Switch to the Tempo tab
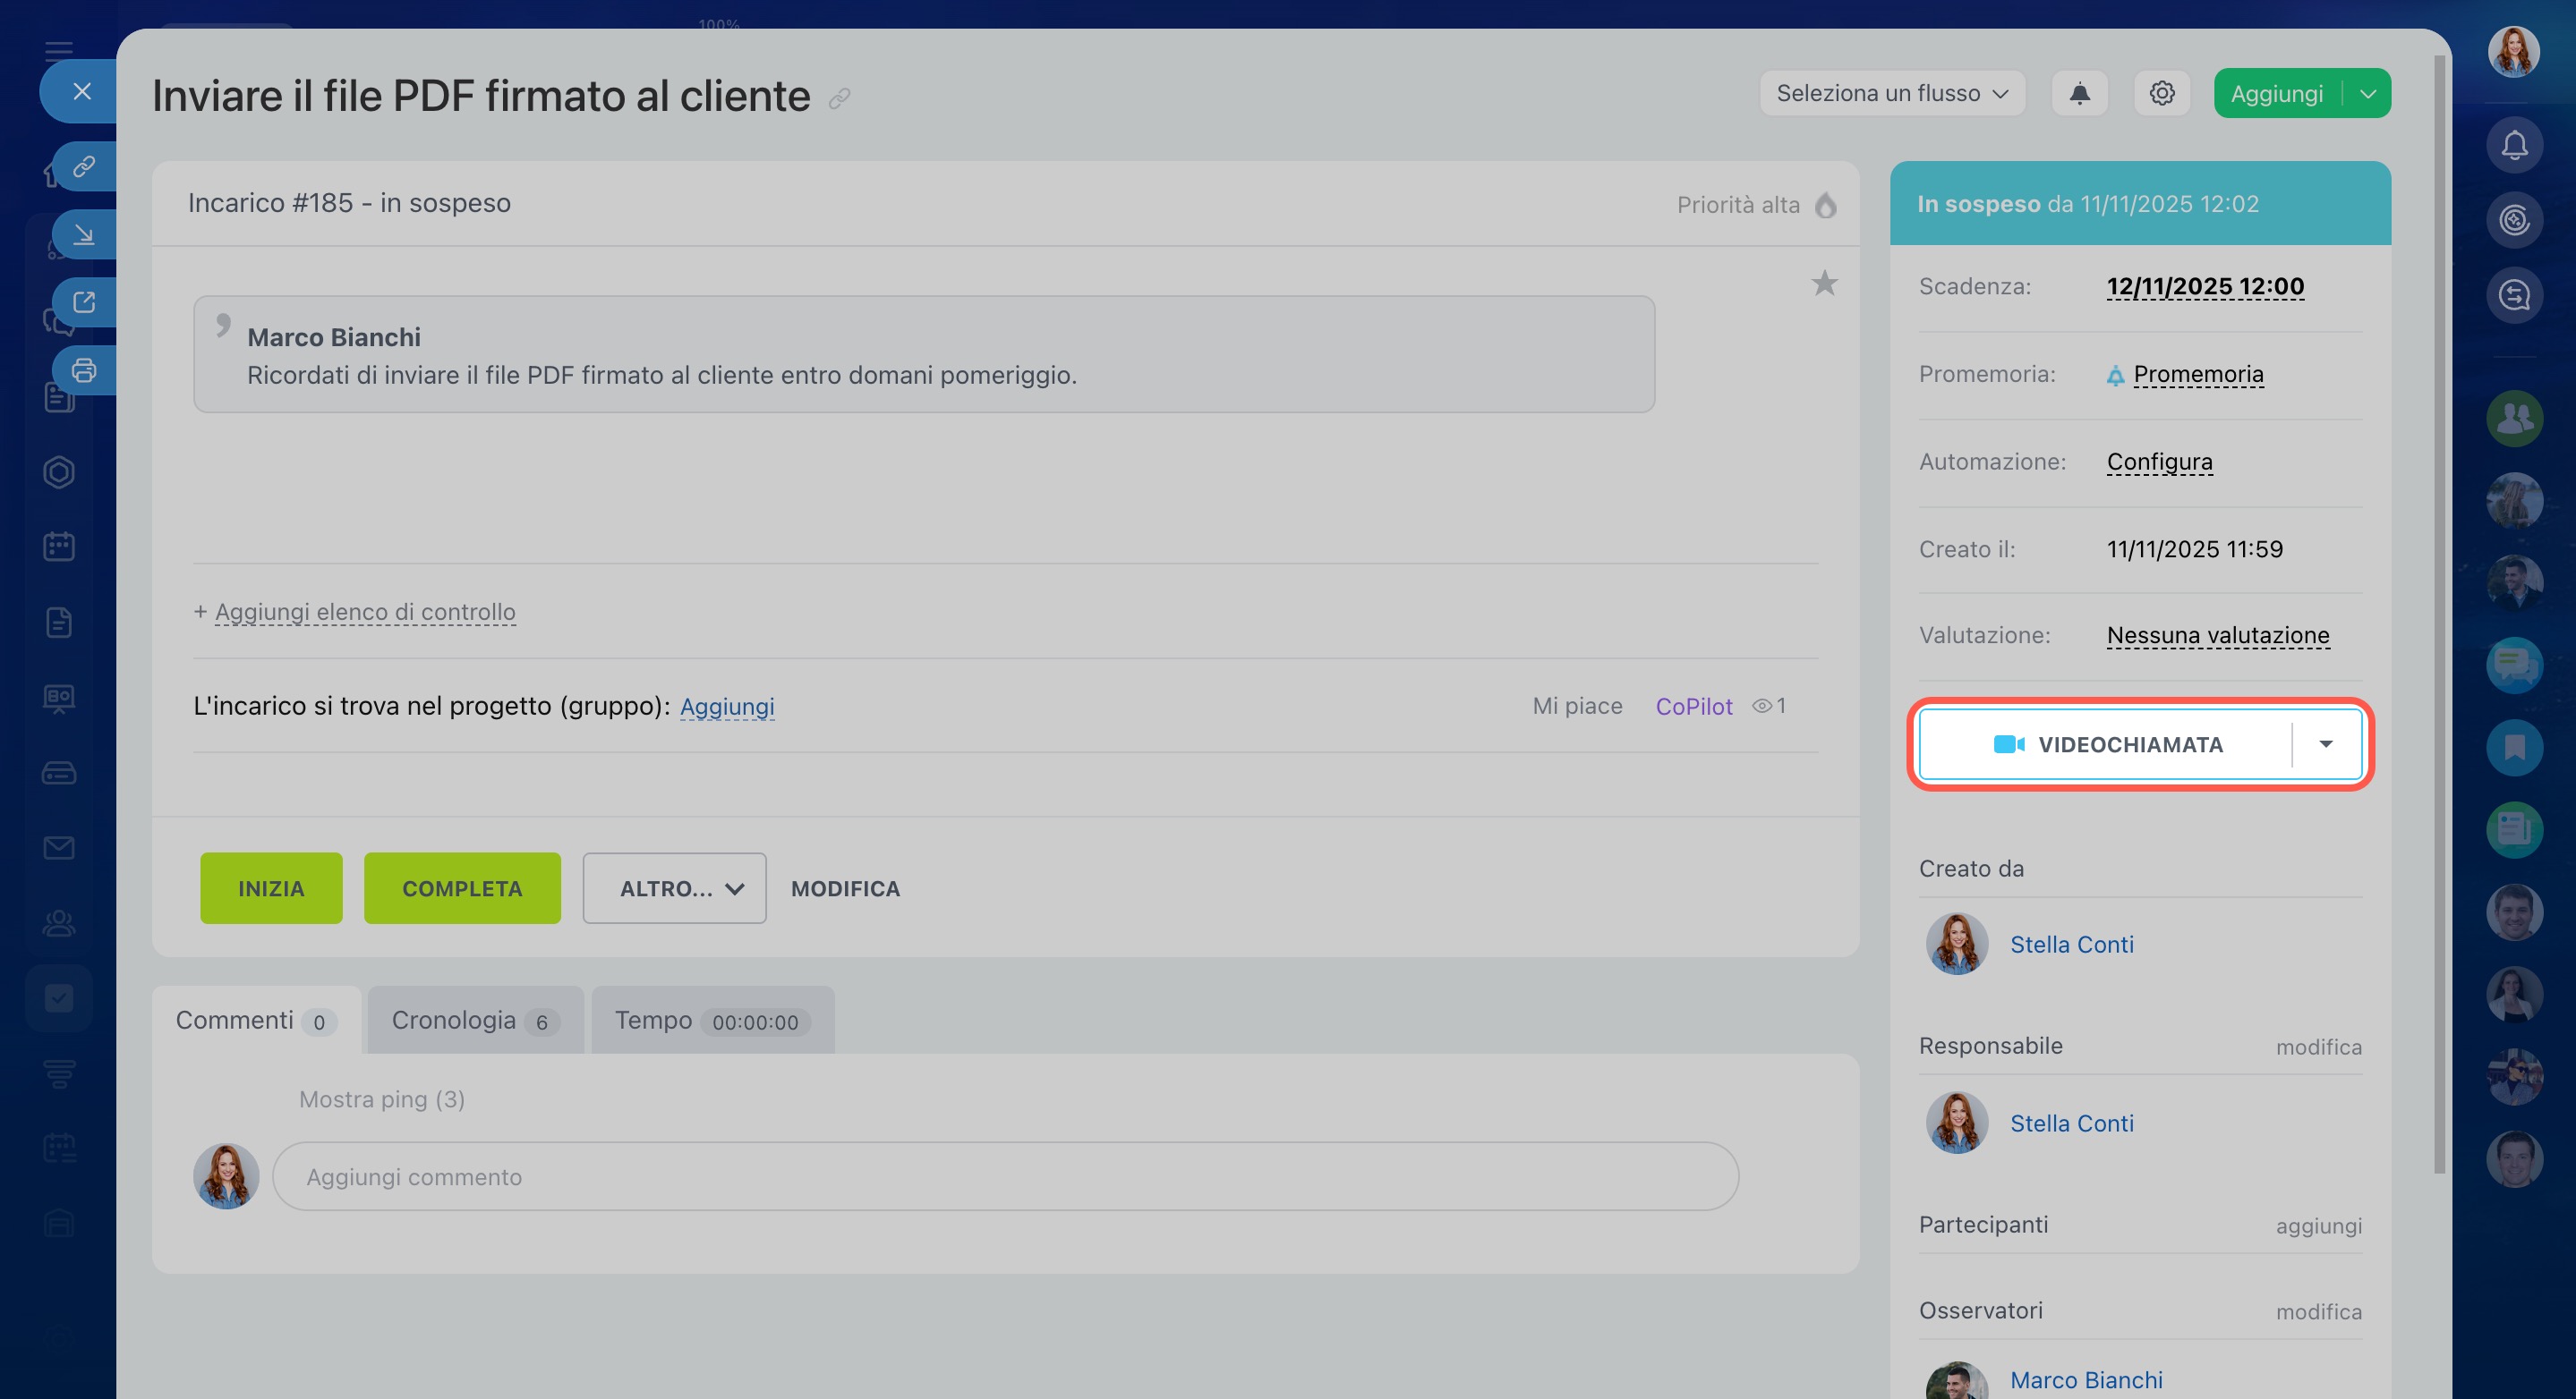 (712, 1021)
